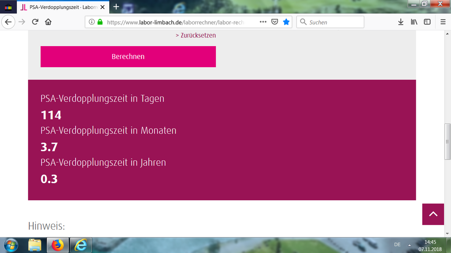
Task: Open the Windows Start menu
Action: (11, 245)
